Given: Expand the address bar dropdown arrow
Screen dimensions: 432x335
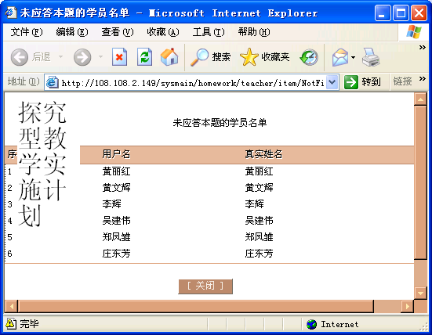Looking at the screenshot, I should [332, 82].
